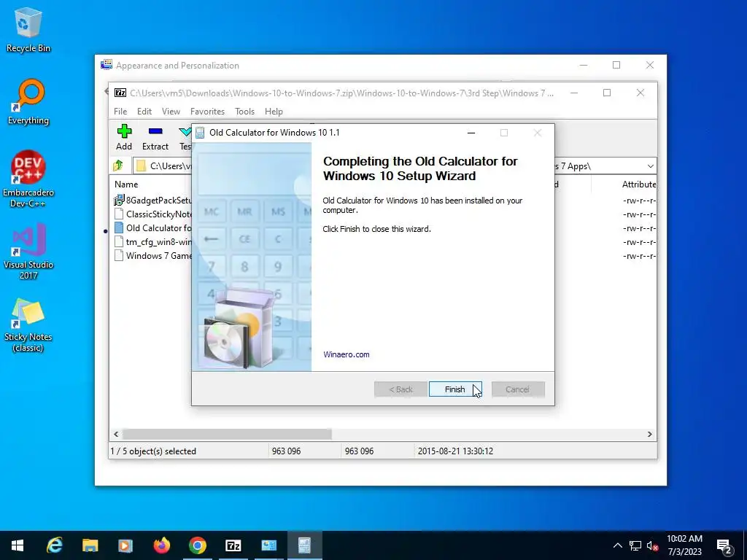Open Visual Studio 2017 desktop shortcut
The height and width of the screenshot is (560, 747).
click(28, 252)
